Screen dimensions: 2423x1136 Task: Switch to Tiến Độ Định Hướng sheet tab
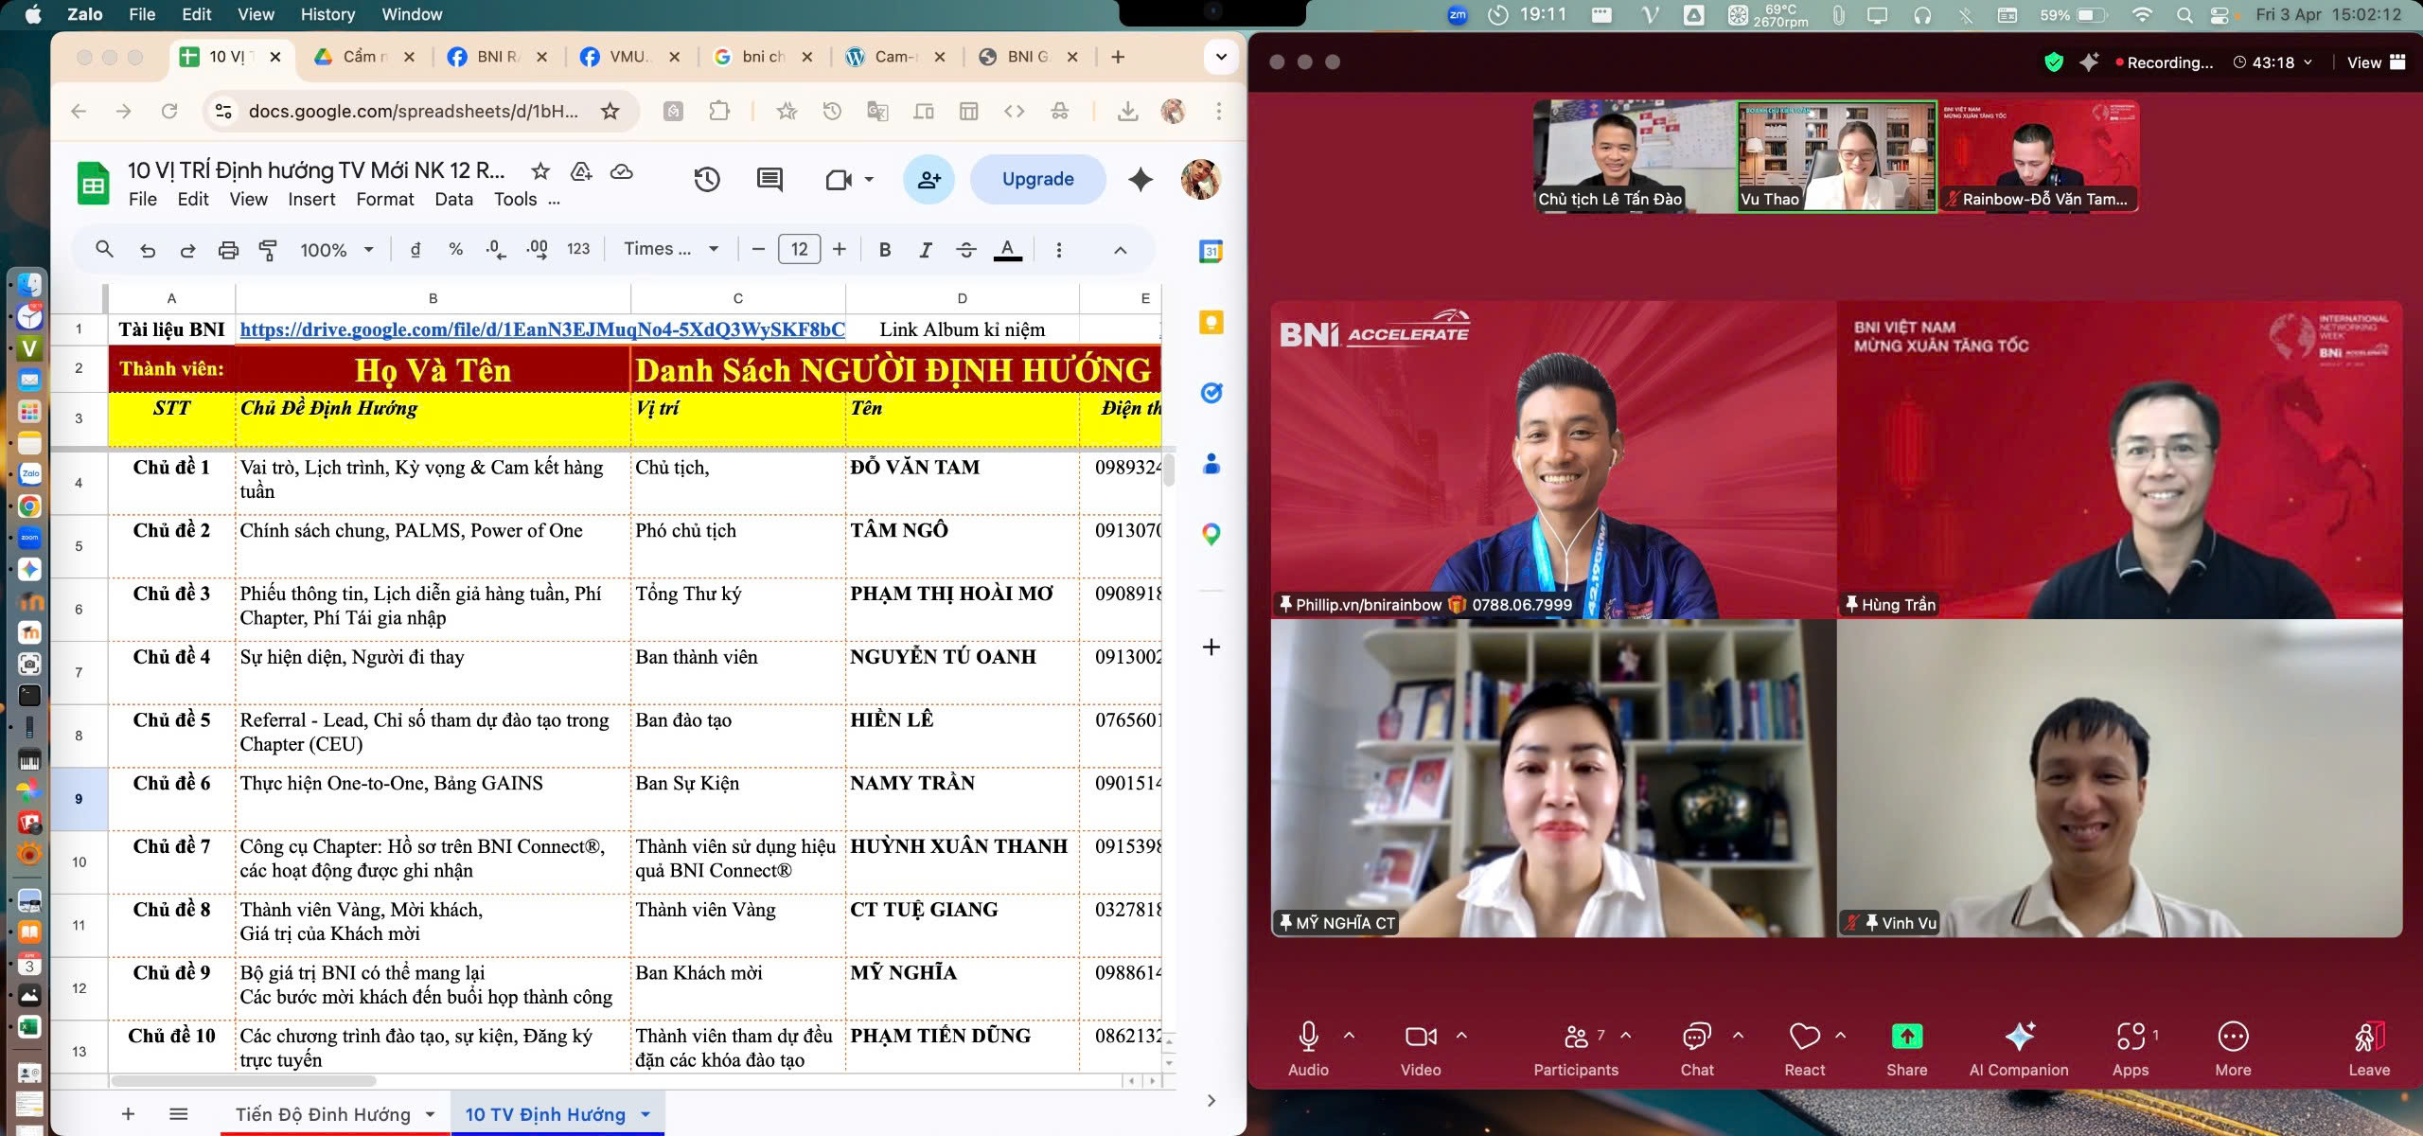tap(323, 1114)
